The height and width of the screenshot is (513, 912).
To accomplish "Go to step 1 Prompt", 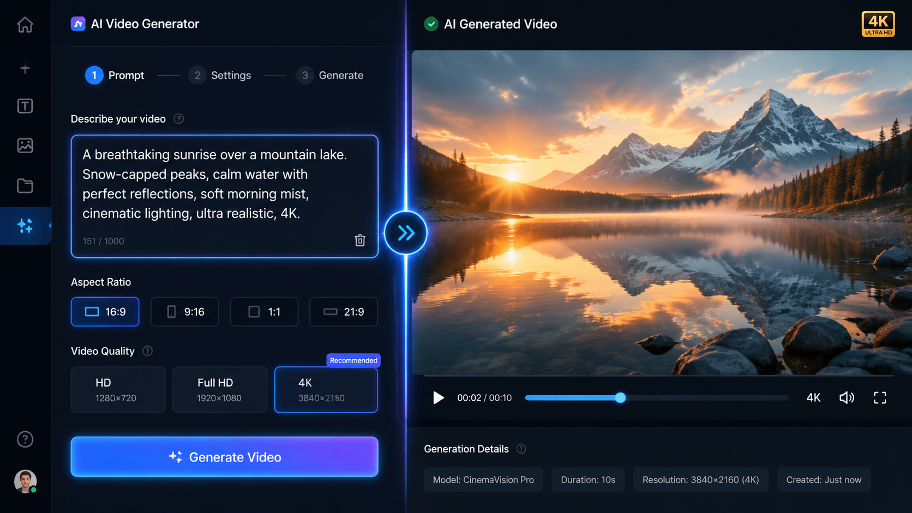I will tap(115, 75).
